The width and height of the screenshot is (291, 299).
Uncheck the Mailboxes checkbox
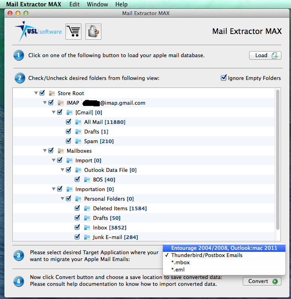click(x=51, y=150)
